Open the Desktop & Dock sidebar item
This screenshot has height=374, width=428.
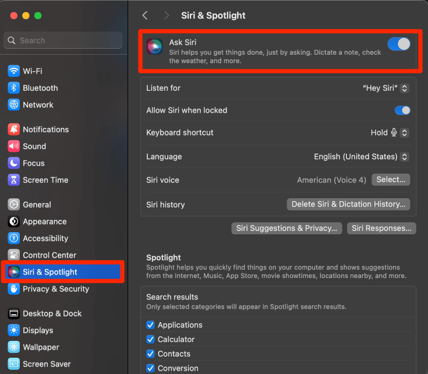click(52, 313)
